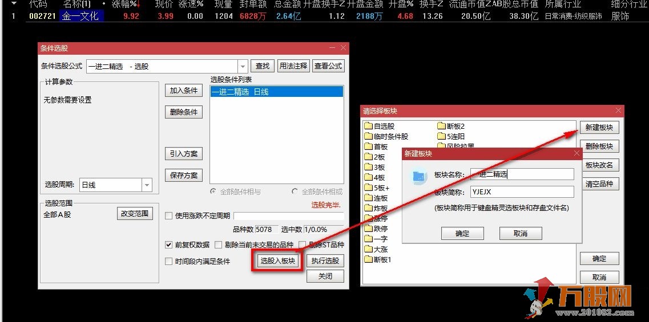Click 保存方案 button
This screenshot has width=649, height=322.
pos(184,176)
